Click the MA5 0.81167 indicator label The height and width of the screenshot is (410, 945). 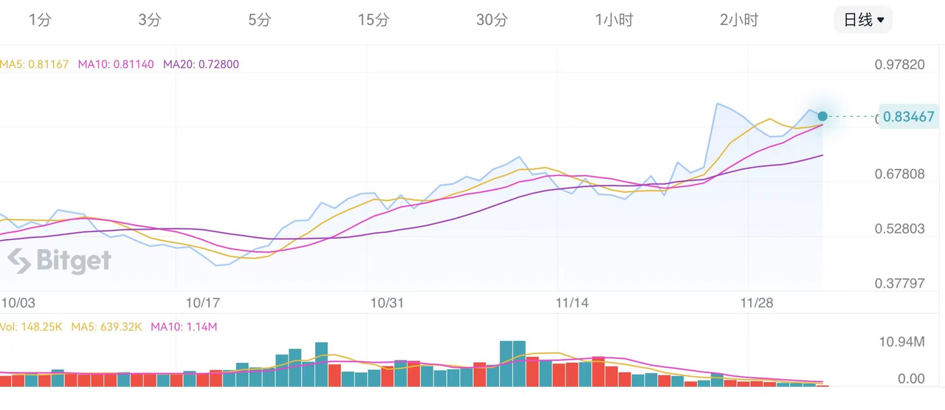tap(34, 64)
